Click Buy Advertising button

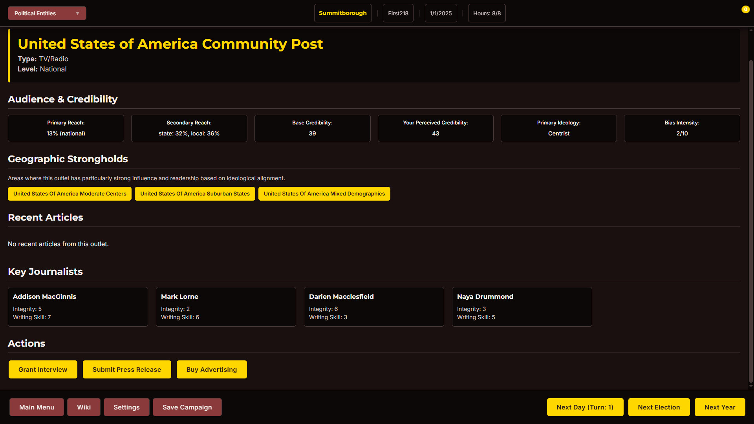[x=212, y=369]
